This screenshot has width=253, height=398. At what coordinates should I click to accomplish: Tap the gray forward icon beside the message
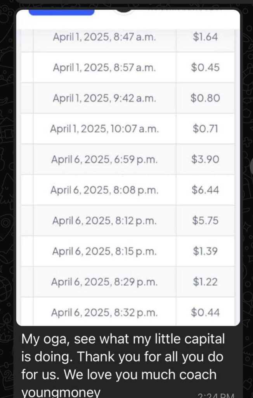click(251, 166)
